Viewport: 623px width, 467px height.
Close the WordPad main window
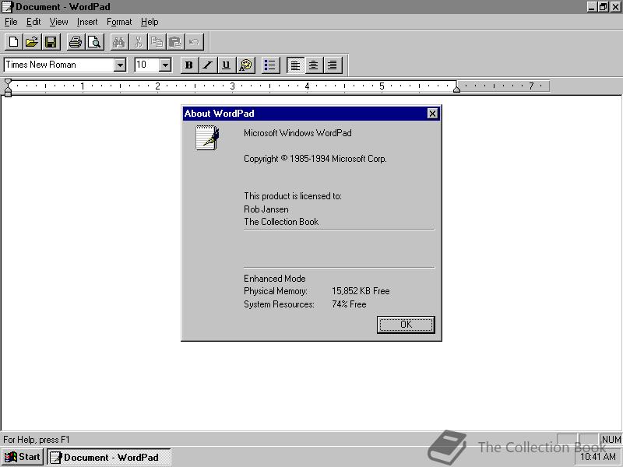pos(615,7)
